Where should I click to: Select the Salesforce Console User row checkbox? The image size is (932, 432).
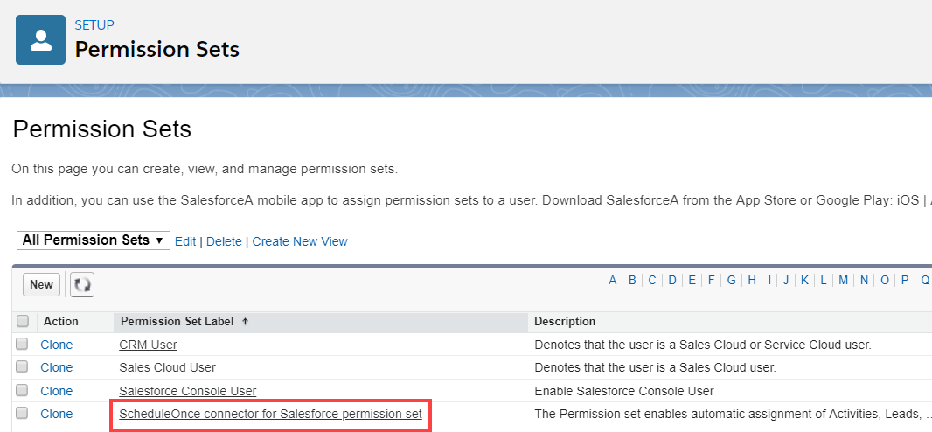pos(23,391)
